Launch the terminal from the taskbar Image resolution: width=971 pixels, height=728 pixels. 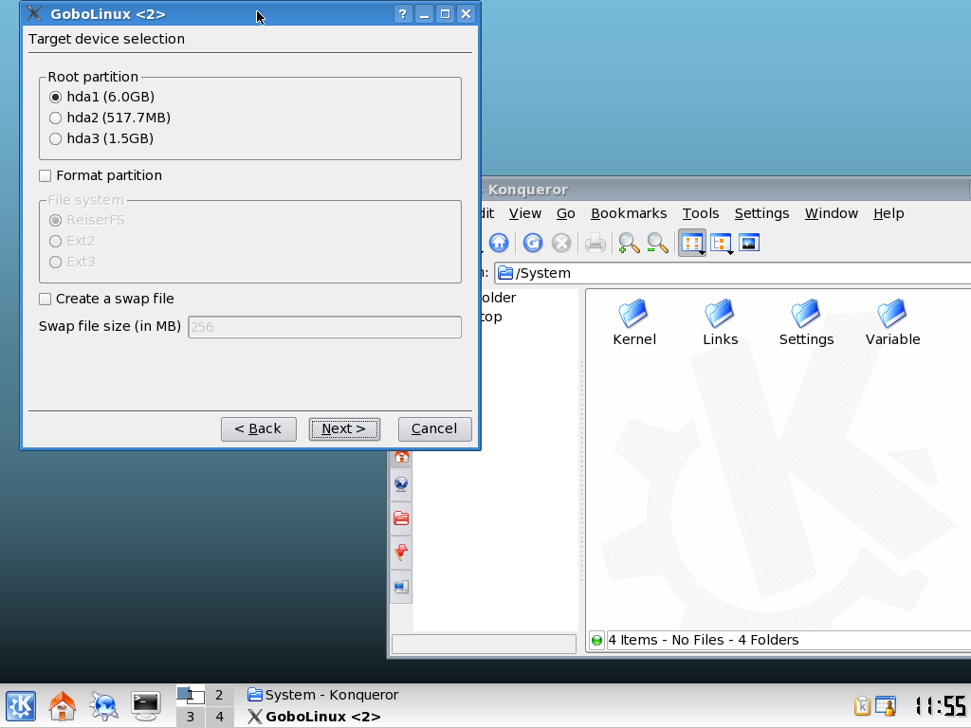pos(145,704)
